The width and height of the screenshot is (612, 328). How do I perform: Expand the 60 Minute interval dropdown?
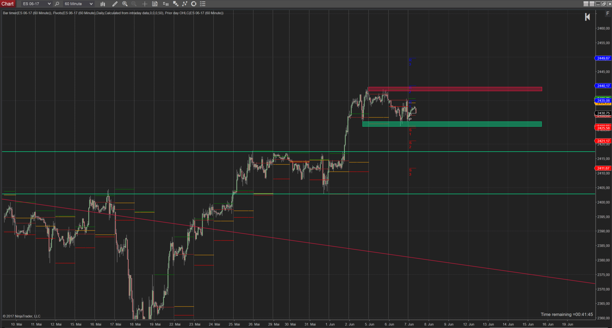coord(91,4)
